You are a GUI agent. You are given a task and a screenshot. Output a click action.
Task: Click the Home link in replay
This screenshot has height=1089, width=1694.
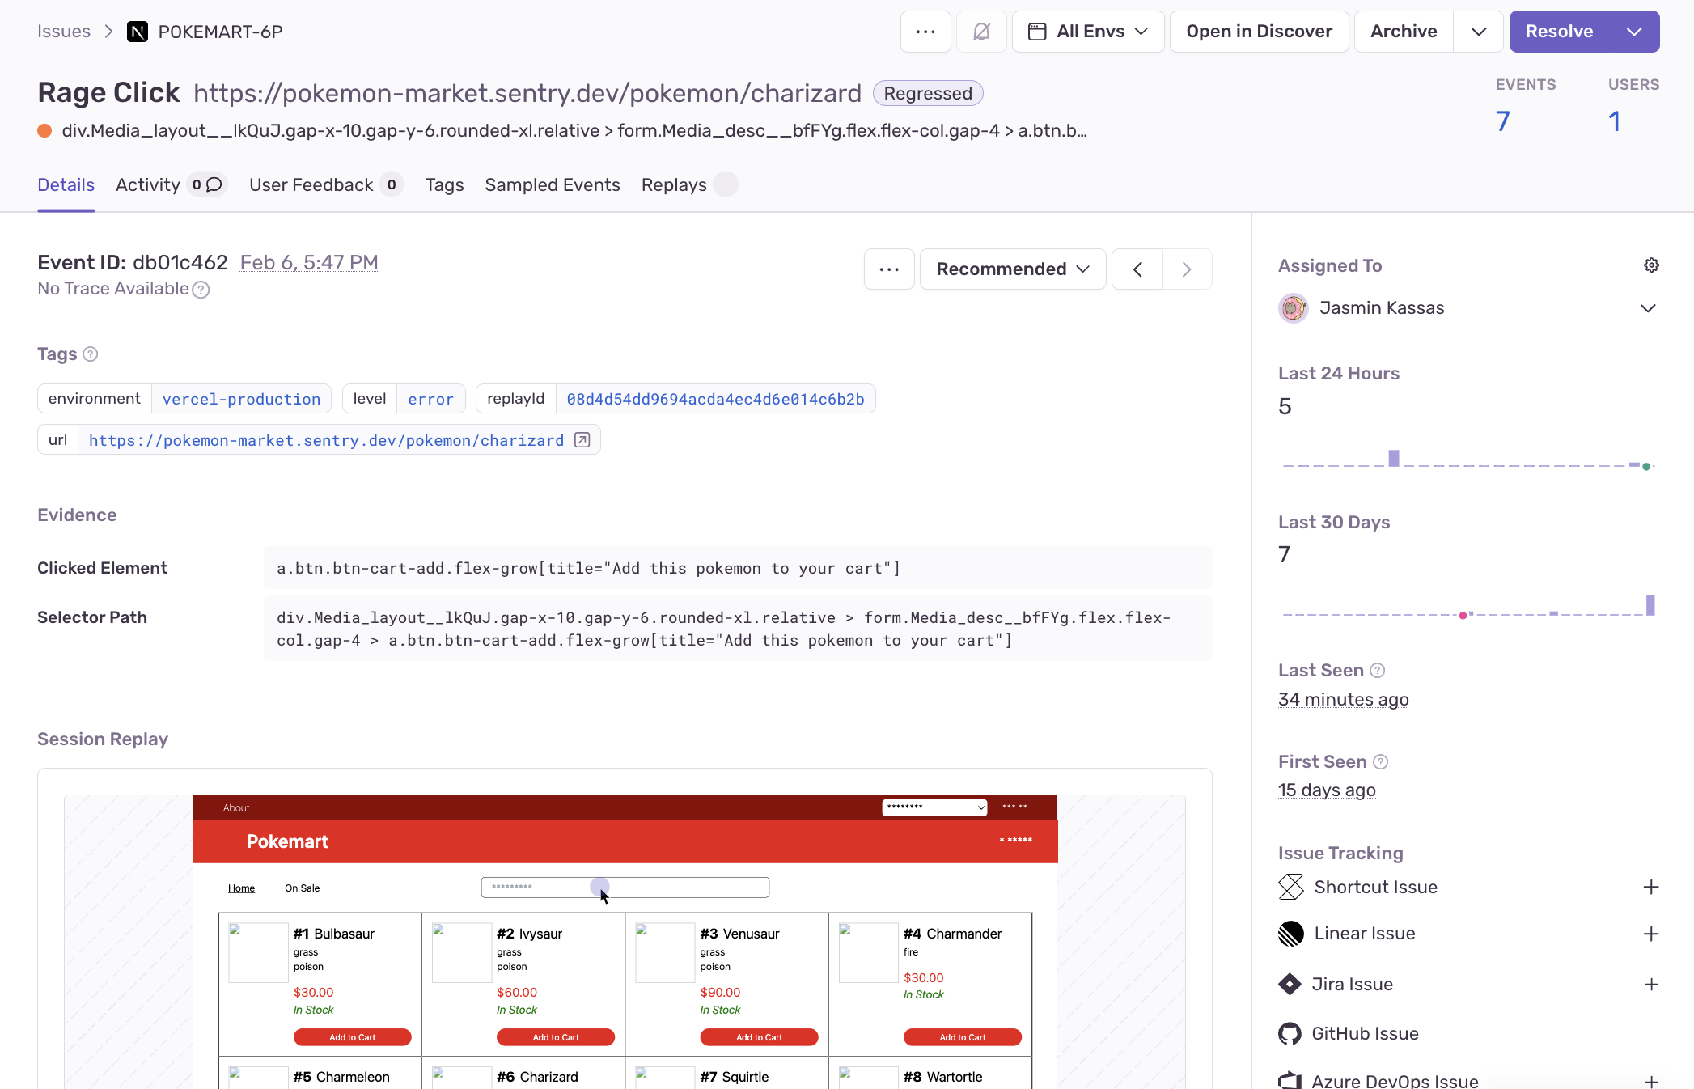pos(241,888)
